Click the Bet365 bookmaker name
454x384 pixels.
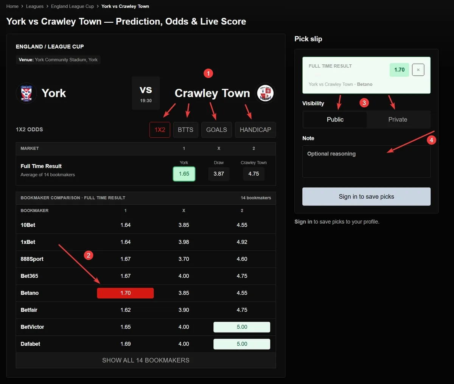[x=30, y=276]
